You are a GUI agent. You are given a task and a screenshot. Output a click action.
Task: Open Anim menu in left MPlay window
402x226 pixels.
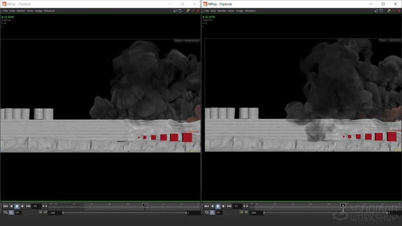point(30,11)
